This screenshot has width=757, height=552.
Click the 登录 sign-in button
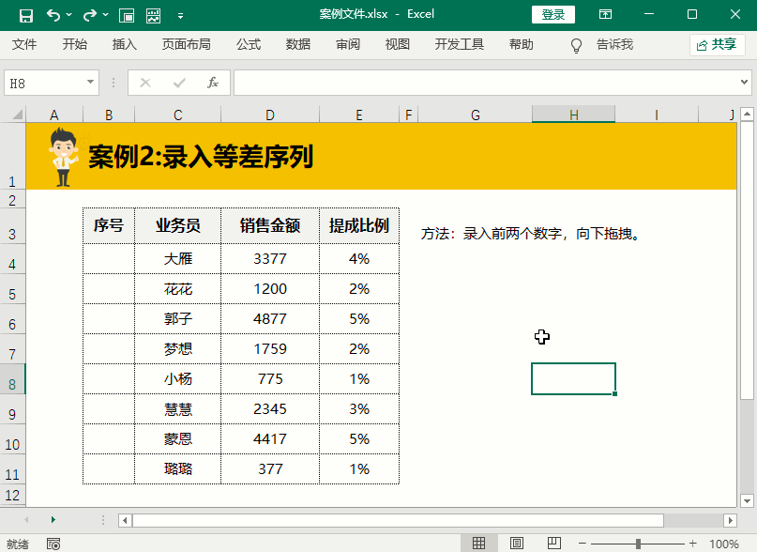click(553, 15)
